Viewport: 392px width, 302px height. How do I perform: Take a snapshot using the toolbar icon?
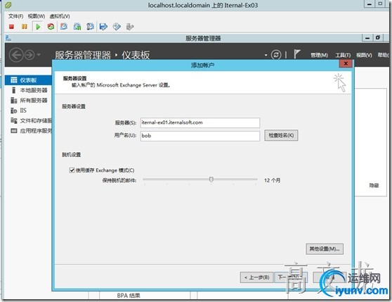coord(64,27)
